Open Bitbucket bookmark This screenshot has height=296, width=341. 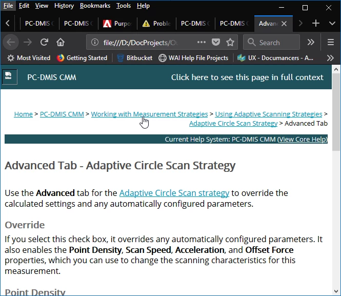(135, 58)
